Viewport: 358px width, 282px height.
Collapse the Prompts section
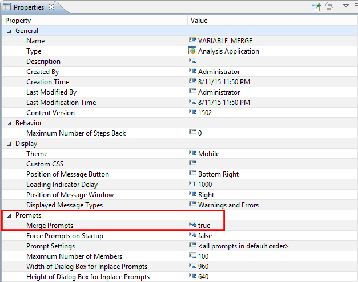[x=9, y=215]
